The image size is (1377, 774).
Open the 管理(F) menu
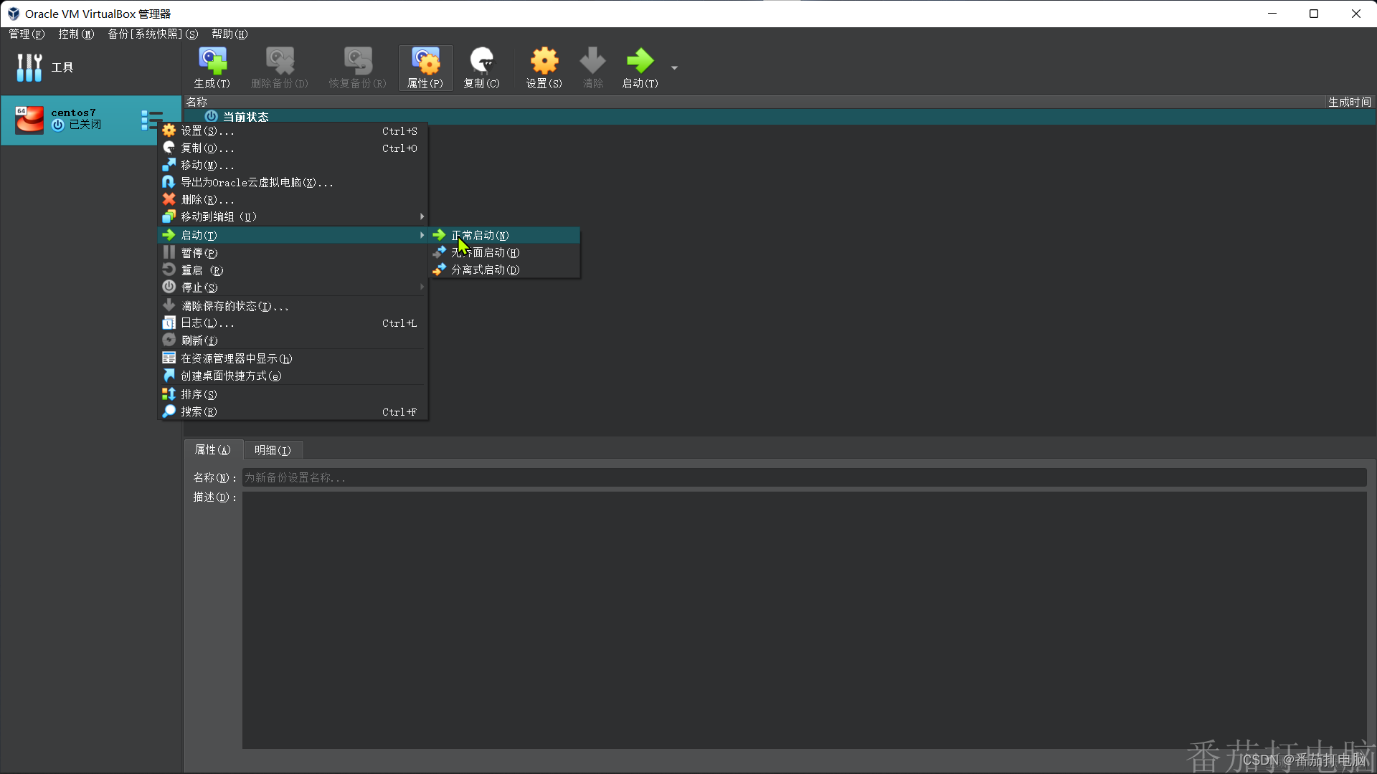[x=26, y=34]
